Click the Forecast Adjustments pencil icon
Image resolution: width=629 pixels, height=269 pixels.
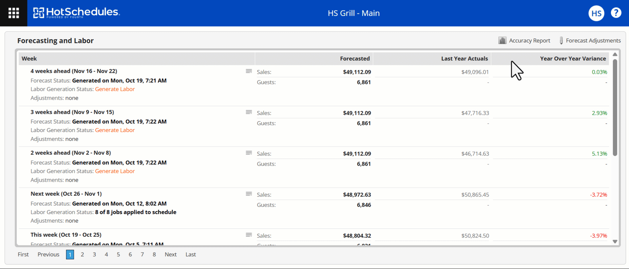coord(561,40)
